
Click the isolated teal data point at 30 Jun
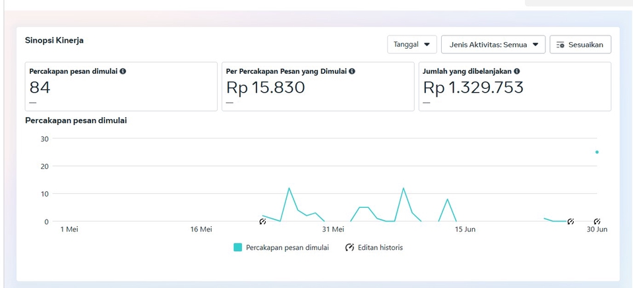click(x=597, y=152)
